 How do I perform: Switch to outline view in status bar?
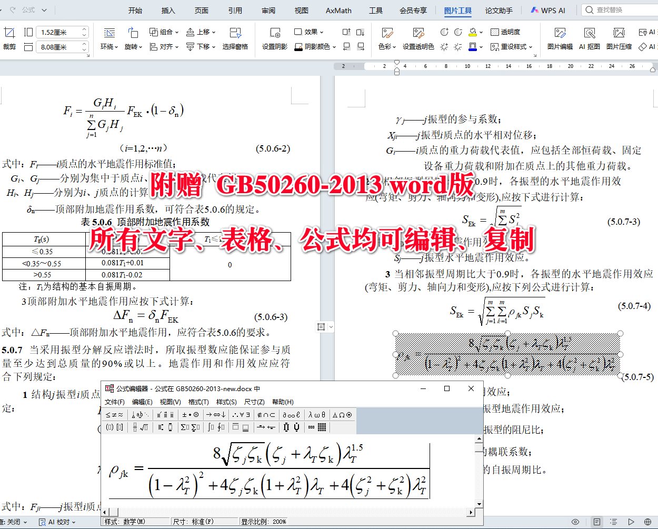613,522
